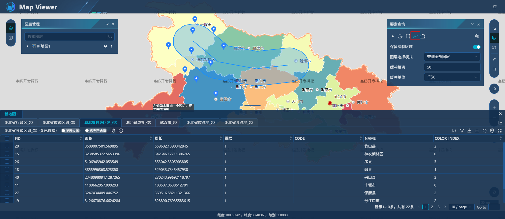505x219 pixels.
Task: Switch to the 武汉市_GS tab
Action: 169,123
